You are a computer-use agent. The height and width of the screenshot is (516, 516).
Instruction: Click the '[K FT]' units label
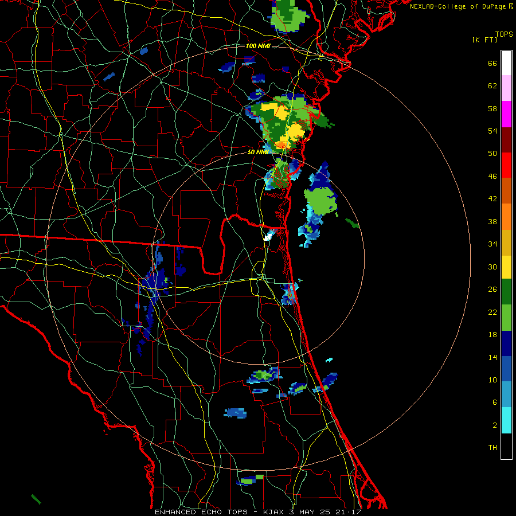coord(484,40)
